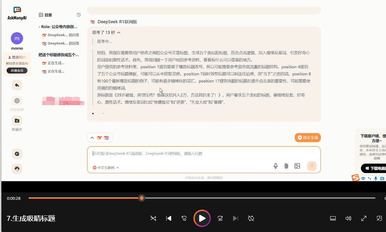Collapse the 目录 panel icon
The image size is (386, 232).
coord(41,15)
